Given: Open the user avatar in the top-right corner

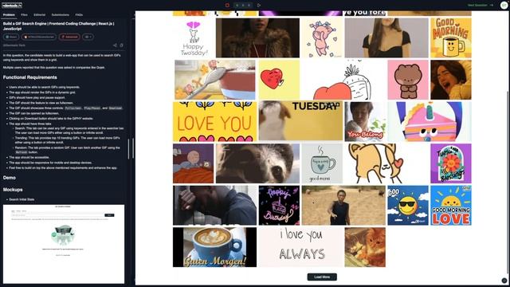Looking at the screenshot, I should tap(504, 6).
